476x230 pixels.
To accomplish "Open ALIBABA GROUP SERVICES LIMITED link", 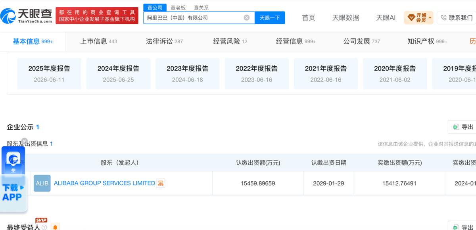I will (x=104, y=183).
